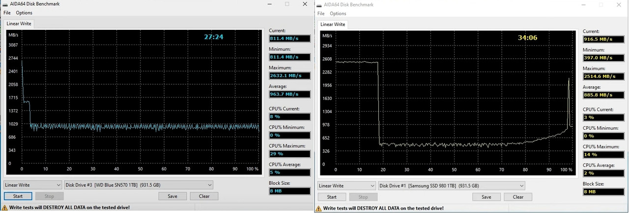Open WD Blue SN570 disk drive dropdown
629x213 pixels.
click(139, 185)
